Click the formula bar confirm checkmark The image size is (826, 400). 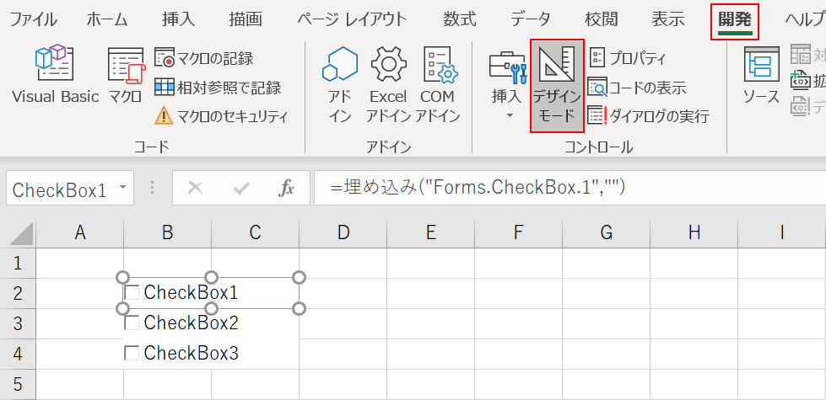240,188
